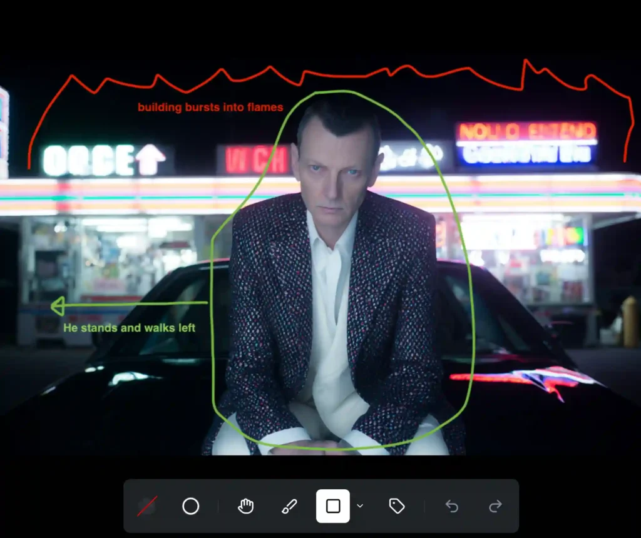The image size is (641, 538).
Task: Select the paintbrush drawing tool
Action: click(289, 506)
